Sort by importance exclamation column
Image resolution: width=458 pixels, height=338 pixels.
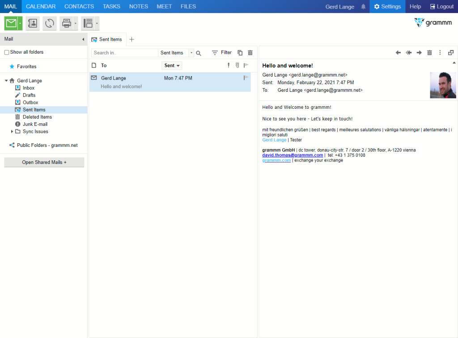pyautogui.click(x=229, y=65)
